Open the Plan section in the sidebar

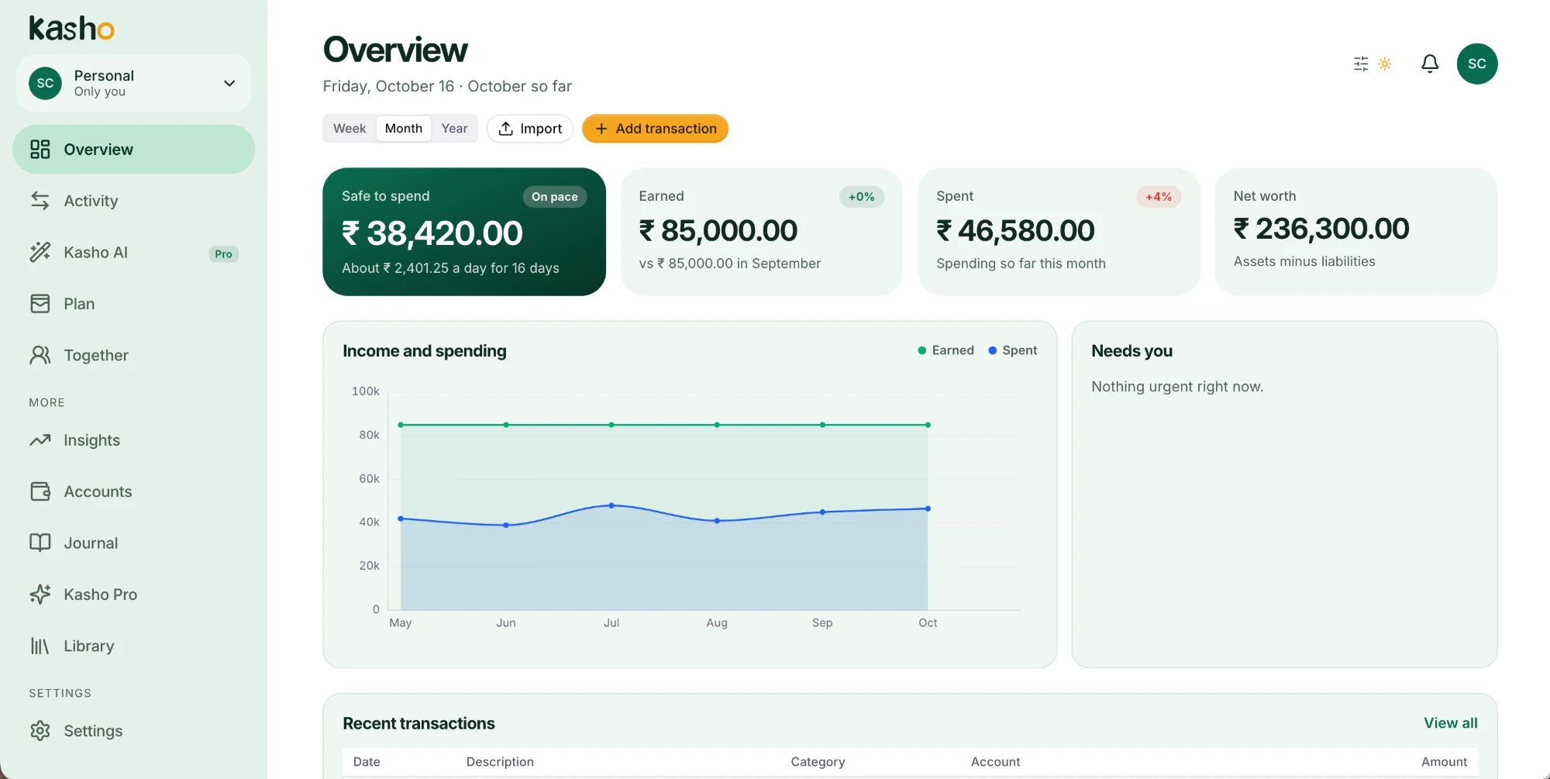[x=133, y=304]
